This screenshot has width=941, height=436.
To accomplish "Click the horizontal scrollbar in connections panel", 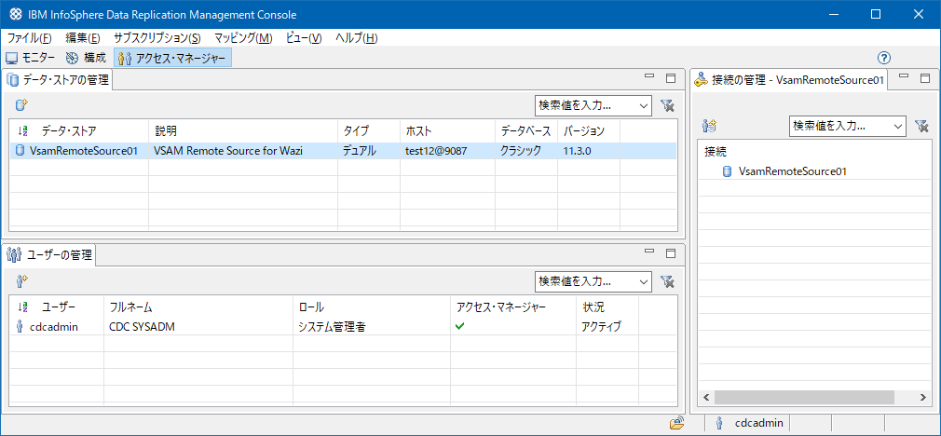I will [x=804, y=397].
